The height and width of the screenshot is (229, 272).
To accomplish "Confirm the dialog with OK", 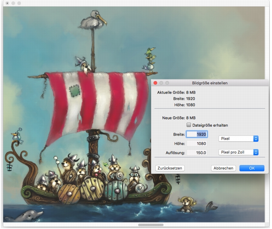I will [252, 168].
